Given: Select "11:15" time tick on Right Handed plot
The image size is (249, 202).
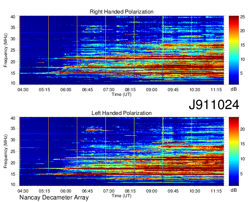Looking at the screenshot, I should pyautogui.click(x=216, y=90).
